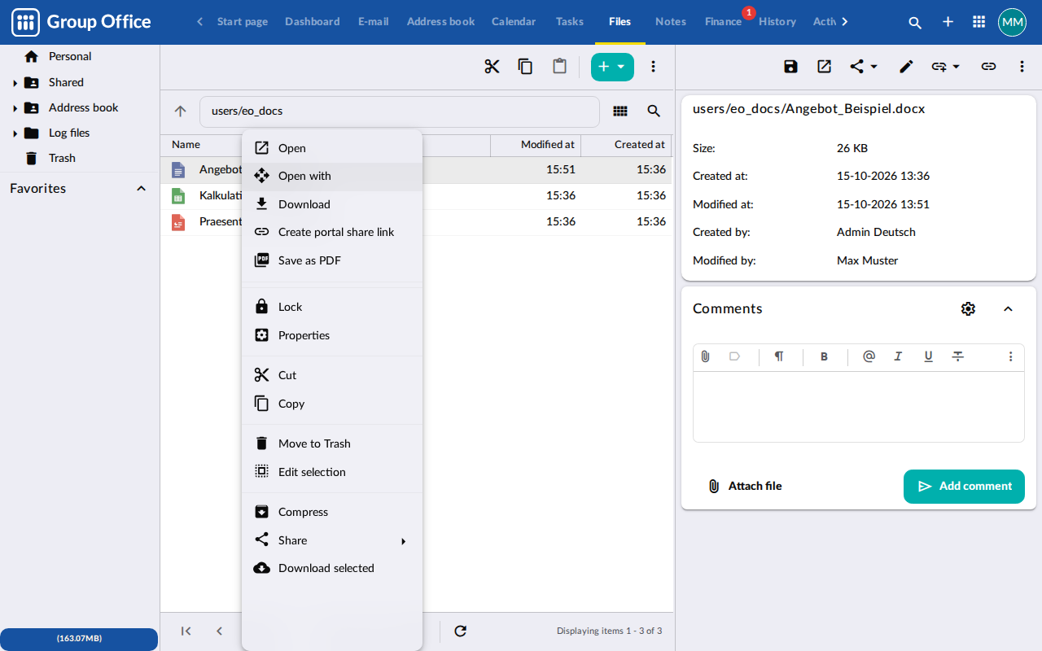Collapse the Favorites section
The image size is (1042, 651).
pos(141,189)
